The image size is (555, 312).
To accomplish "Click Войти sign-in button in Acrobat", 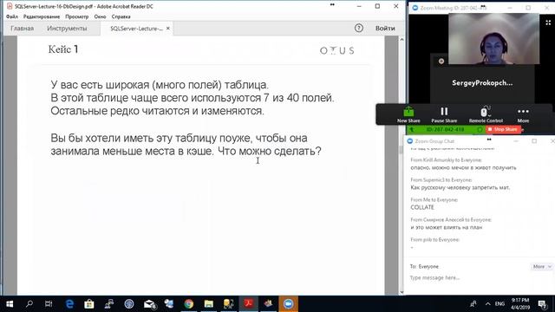I will [385, 28].
